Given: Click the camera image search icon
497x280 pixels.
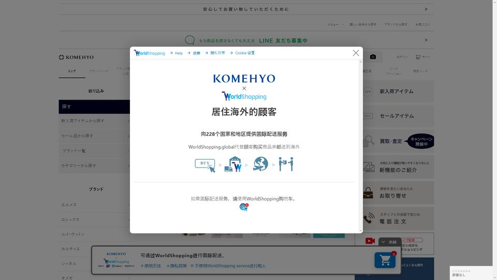Looking at the screenshot, I should (x=373, y=57).
